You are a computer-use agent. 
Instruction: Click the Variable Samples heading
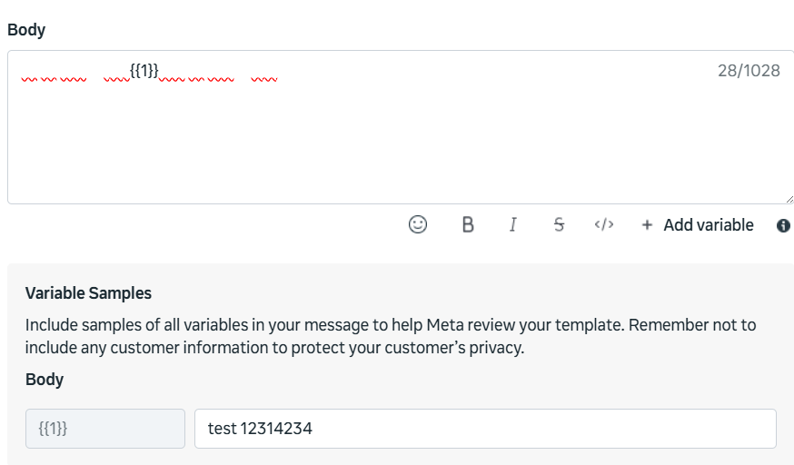88,293
